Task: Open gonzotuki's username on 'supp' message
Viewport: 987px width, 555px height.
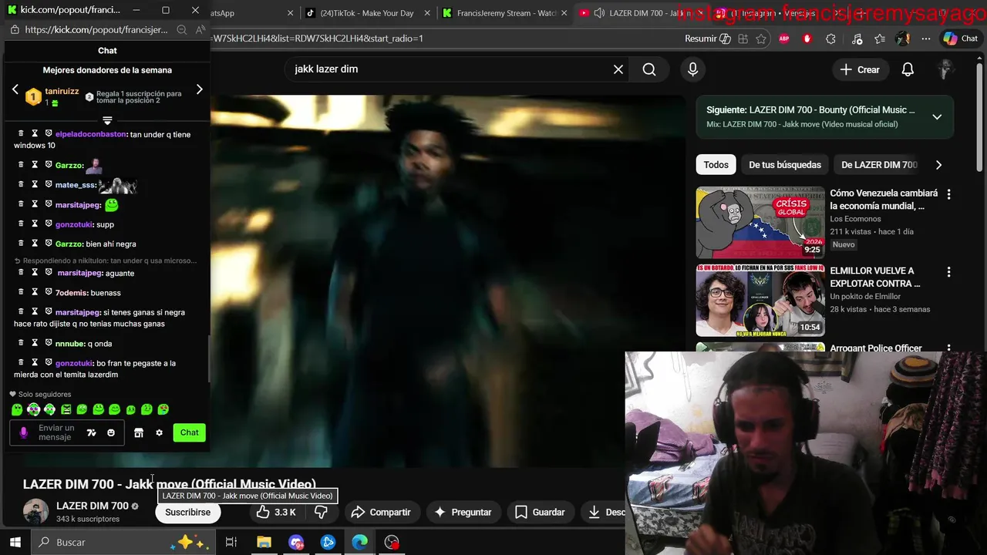Action: click(74, 224)
